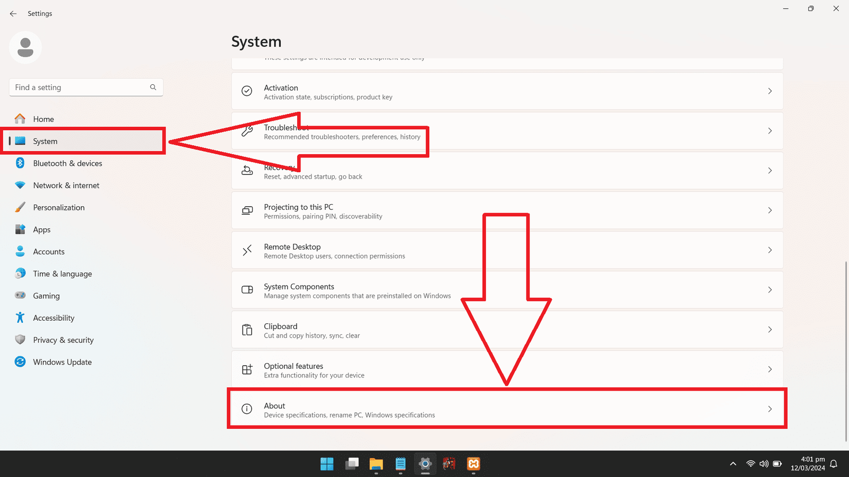
Task: Navigate back using the back arrow
Action: pos(13,14)
